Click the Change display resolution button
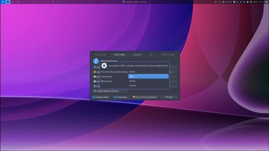 pyautogui.click(x=111, y=91)
